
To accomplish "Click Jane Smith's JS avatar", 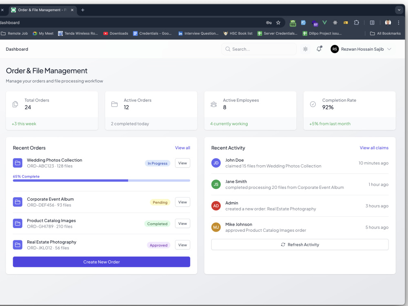I will pos(216,184).
